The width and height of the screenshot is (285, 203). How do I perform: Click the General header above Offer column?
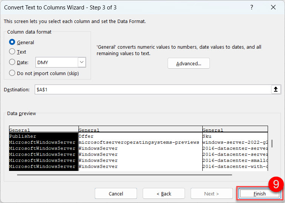coord(140,130)
